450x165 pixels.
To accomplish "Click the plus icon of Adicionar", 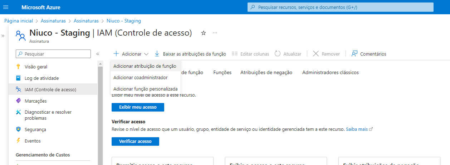I will click(116, 54).
